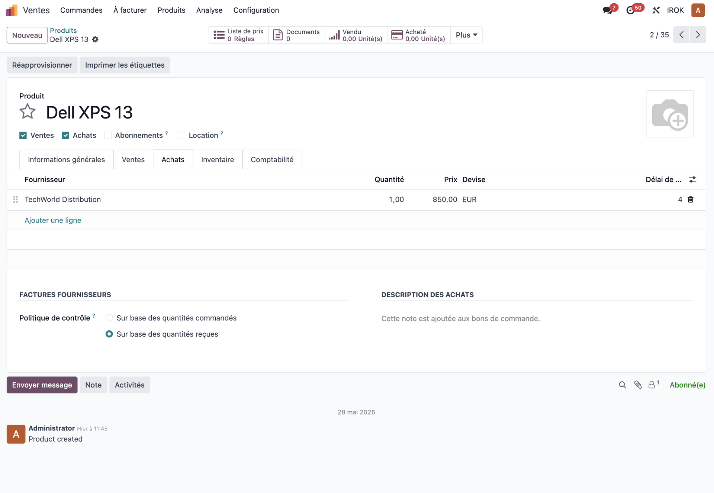Viewport: 714px width, 493px height.
Task: Go to the previous product record
Action: pyautogui.click(x=681, y=35)
